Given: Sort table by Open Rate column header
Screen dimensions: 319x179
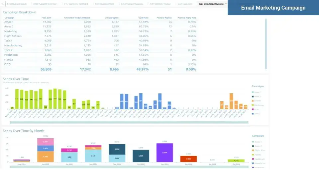Looking at the screenshot, I should [143, 17].
